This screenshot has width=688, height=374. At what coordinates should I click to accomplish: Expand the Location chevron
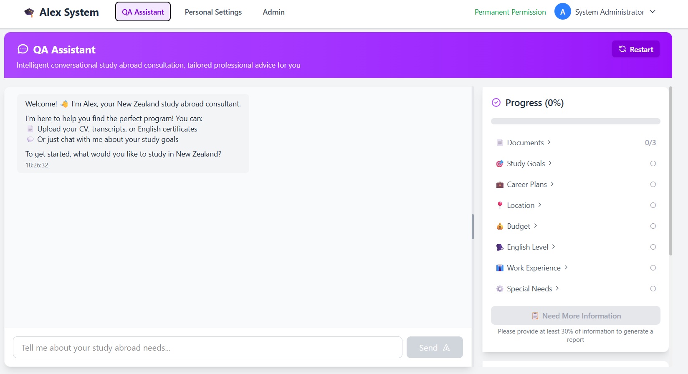pos(540,205)
